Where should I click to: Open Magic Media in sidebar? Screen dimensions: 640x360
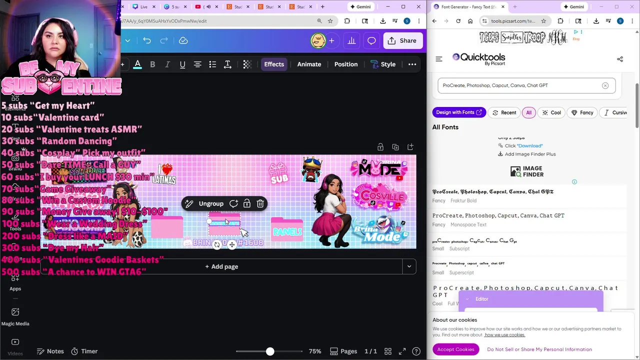[15, 316]
